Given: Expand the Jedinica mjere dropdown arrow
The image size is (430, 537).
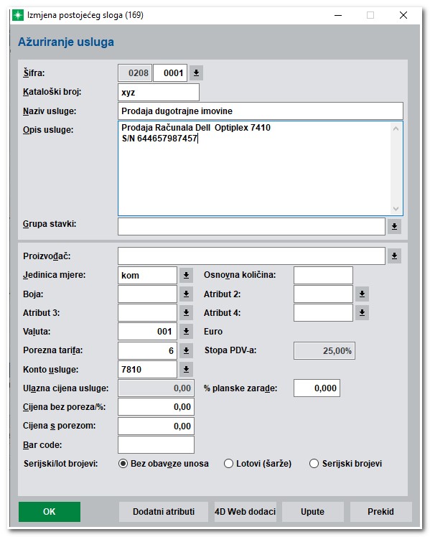Looking at the screenshot, I should pos(186,275).
